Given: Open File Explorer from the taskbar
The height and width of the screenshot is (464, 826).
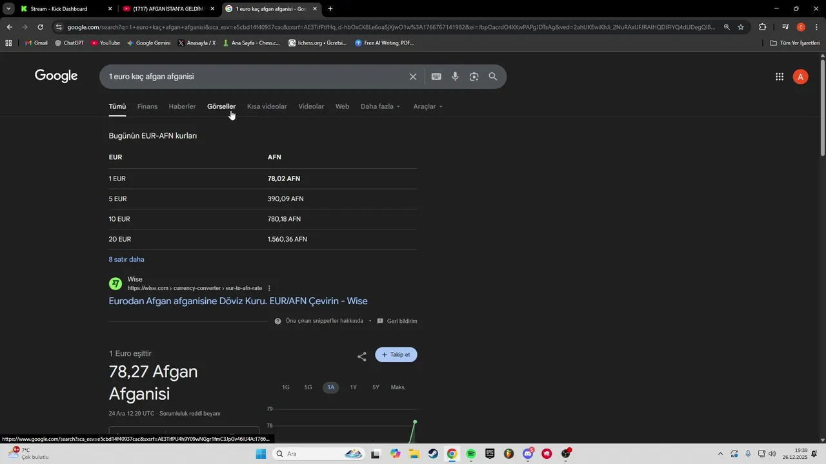Looking at the screenshot, I should click(x=414, y=454).
